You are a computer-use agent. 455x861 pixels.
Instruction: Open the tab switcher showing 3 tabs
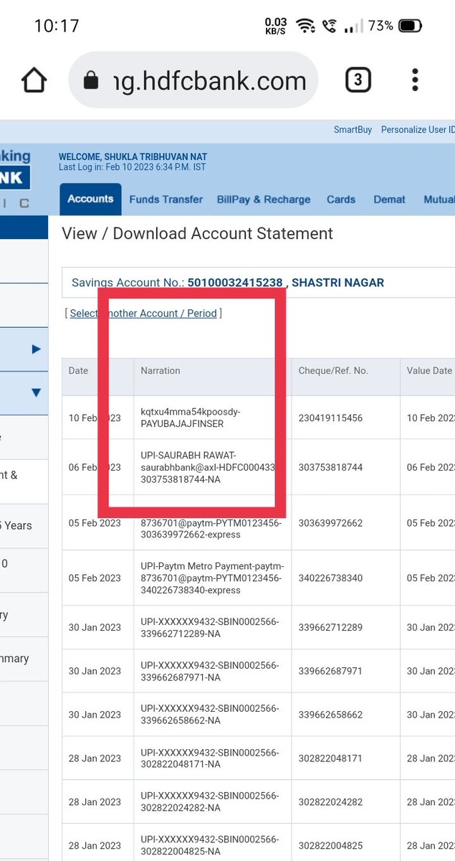click(x=358, y=80)
